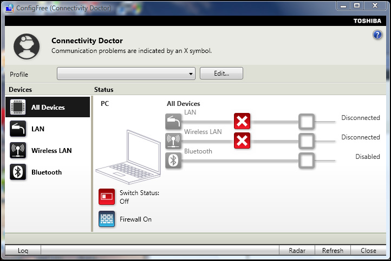The width and height of the screenshot is (391, 261).
Task: Click gray 'Wireless LAN' label in diagram
Action: [203, 132]
